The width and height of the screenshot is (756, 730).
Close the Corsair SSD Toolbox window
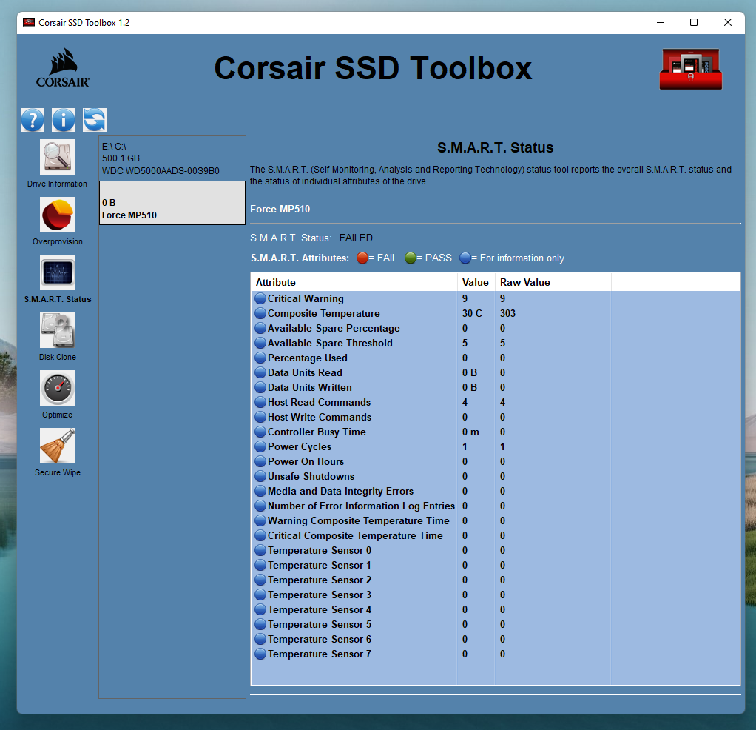(728, 22)
